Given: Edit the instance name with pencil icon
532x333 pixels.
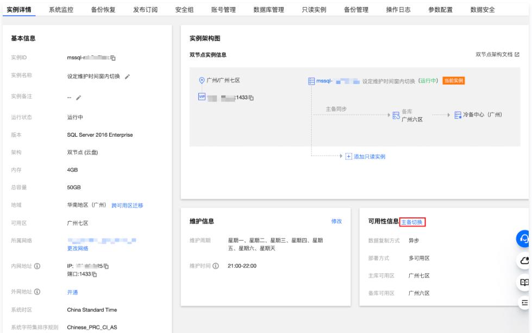Looking at the screenshot, I should click(x=128, y=76).
